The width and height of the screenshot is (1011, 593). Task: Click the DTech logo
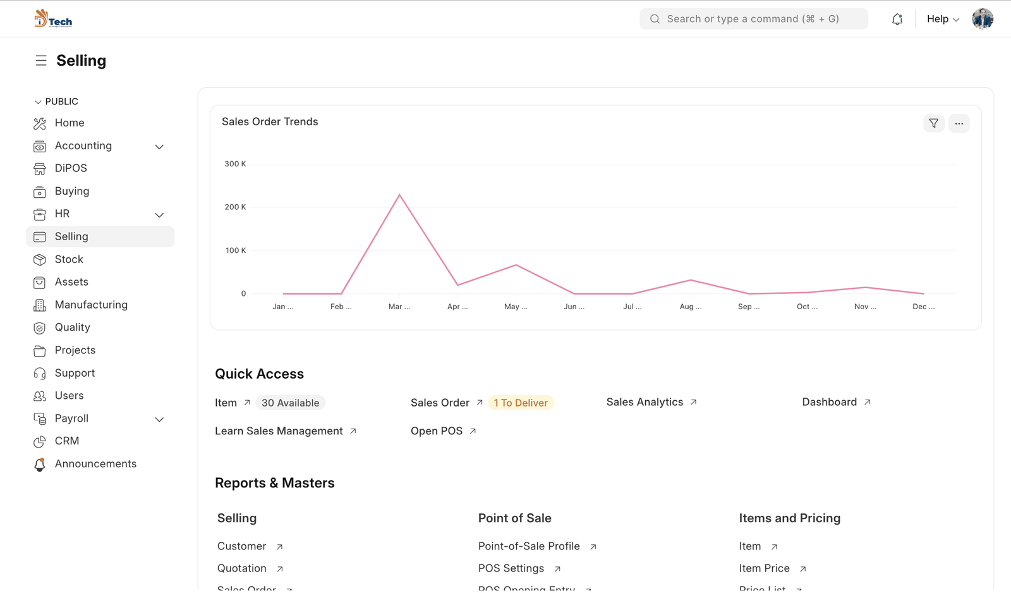[x=53, y=19]
